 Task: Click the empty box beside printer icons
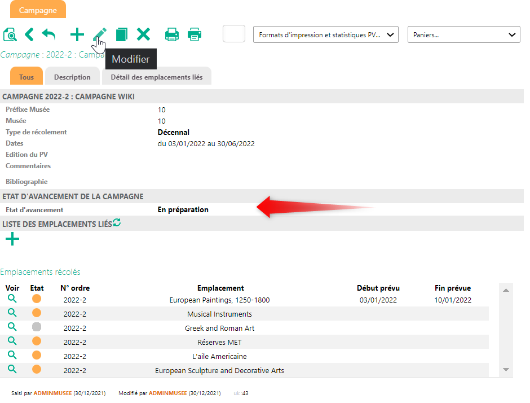(x=234, y=34)
